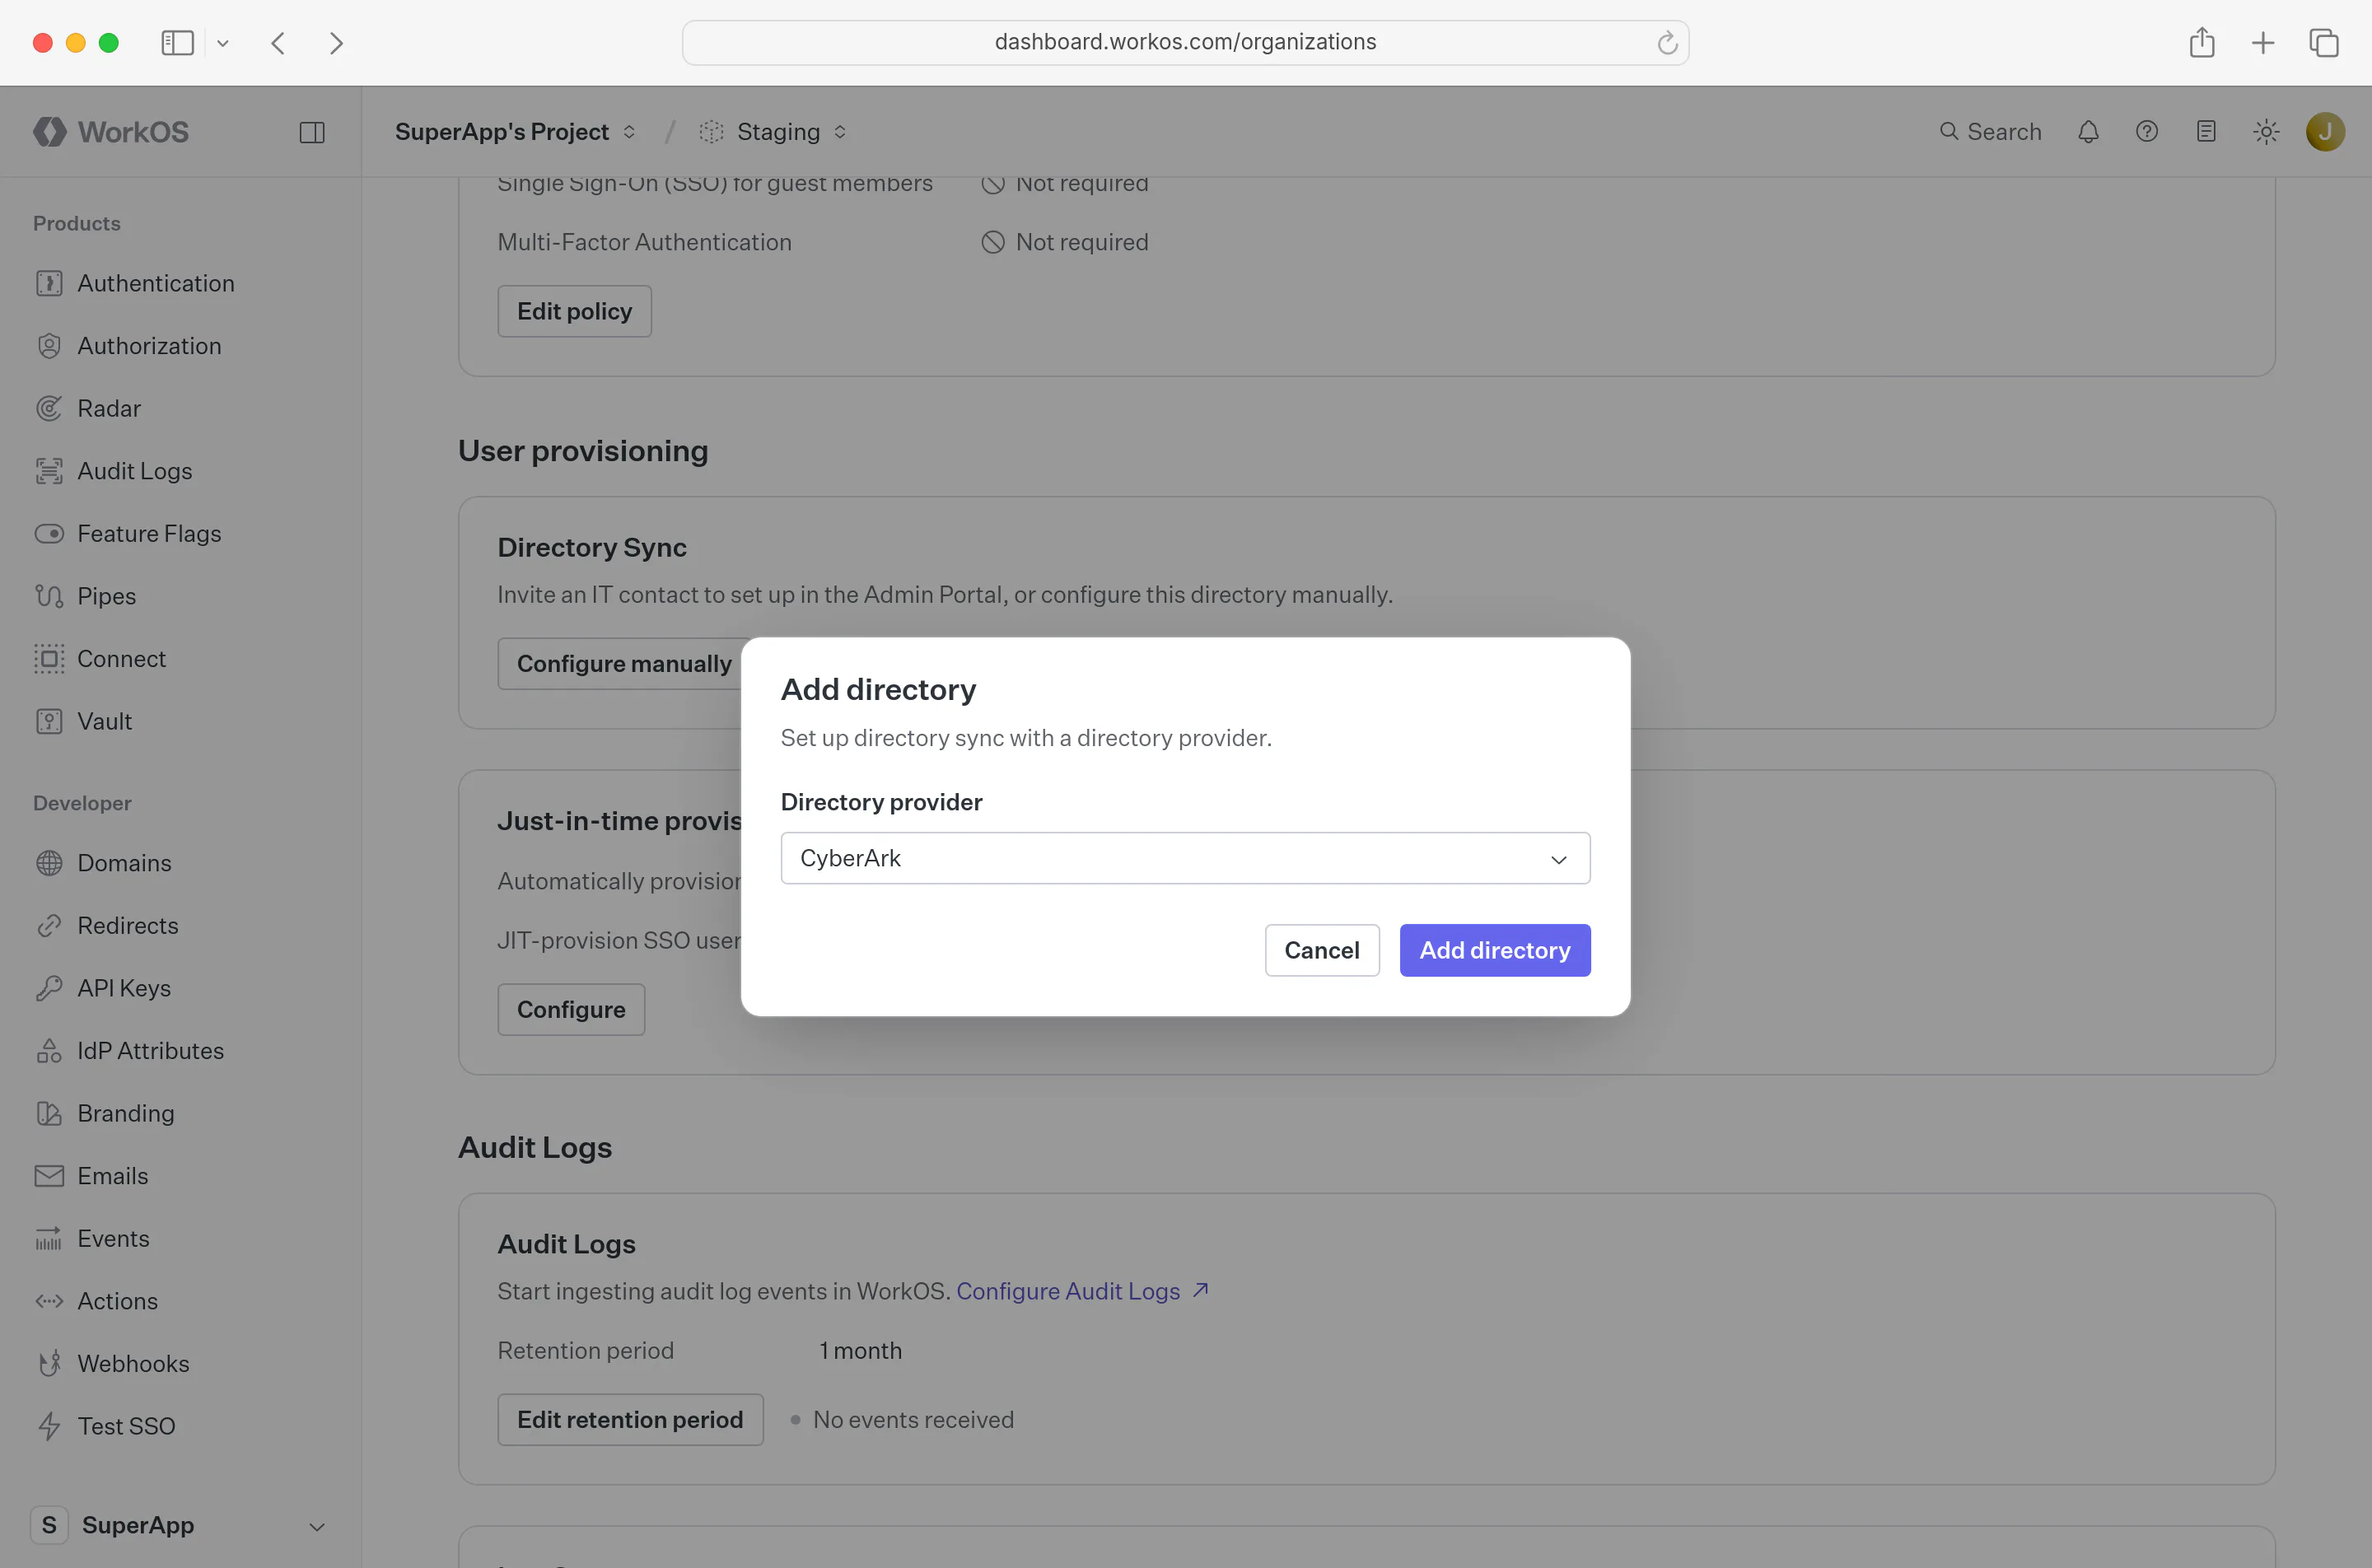Screen dimensions: 2372x1568
Task: Open Safari sidebar dropdown chevron
Action: click(x=223, y=43)
